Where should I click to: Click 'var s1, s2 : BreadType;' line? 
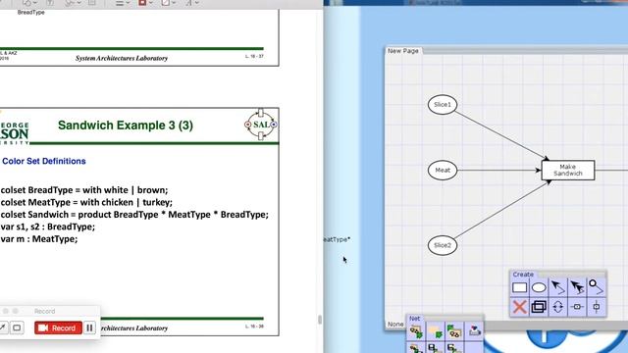(48, 227)
